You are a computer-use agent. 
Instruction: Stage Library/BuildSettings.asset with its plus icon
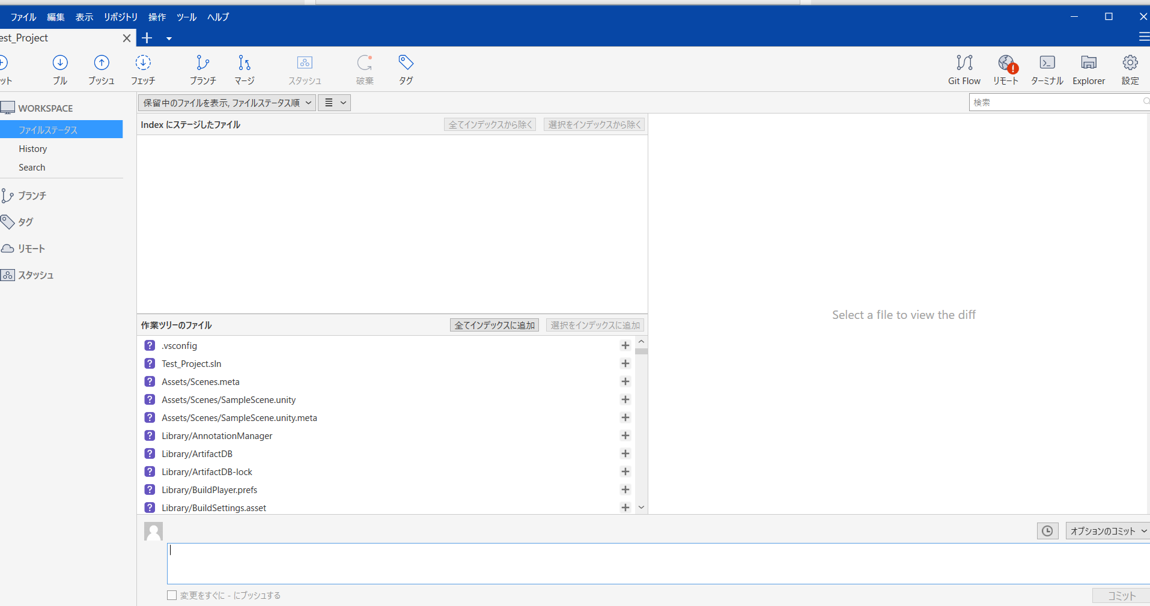pos(625,508)
